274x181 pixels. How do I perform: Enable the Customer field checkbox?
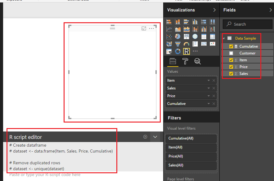click(231, 53)
